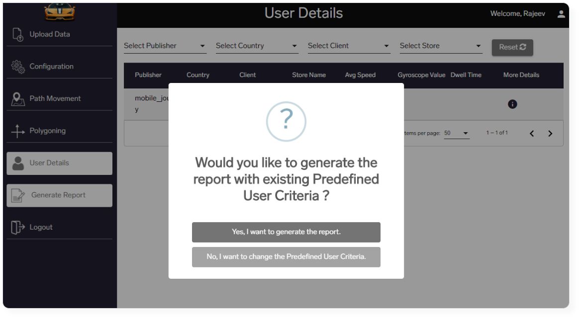Screen dimensions: 582x321
Task: Open the info icon under More Details
Action: click(512, 104)
